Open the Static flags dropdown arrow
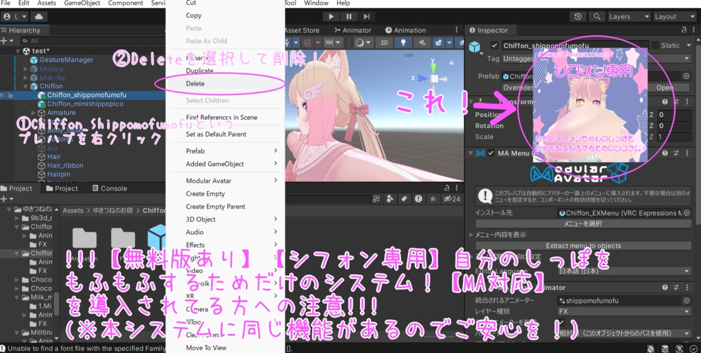Viewport: 701px width, 353px height. tap(689, 45)
